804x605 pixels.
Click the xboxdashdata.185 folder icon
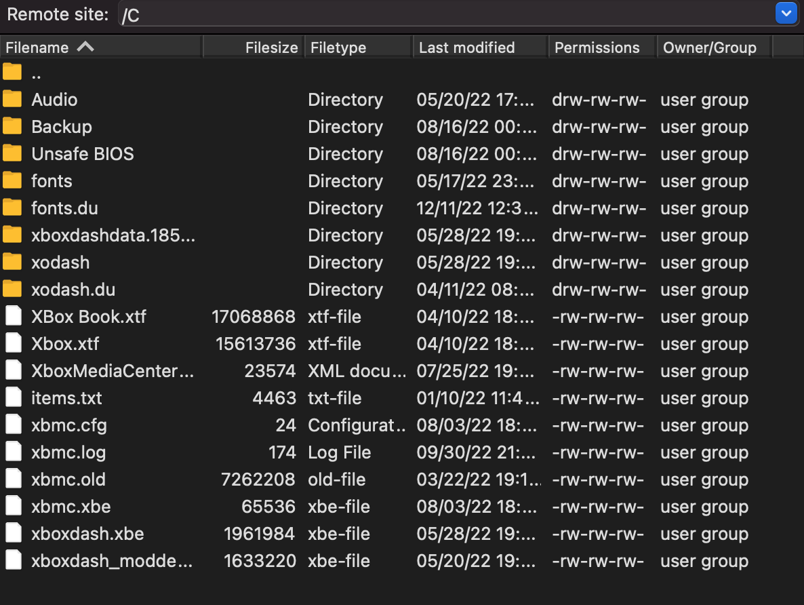click(12, 235)
